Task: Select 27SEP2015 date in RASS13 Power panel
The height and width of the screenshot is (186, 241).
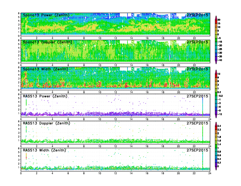Action: point(197,96)
